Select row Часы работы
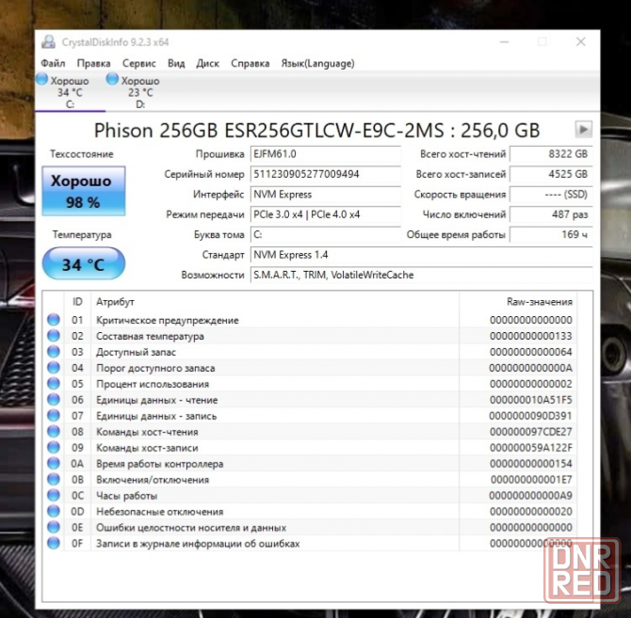 coord(310,496)
